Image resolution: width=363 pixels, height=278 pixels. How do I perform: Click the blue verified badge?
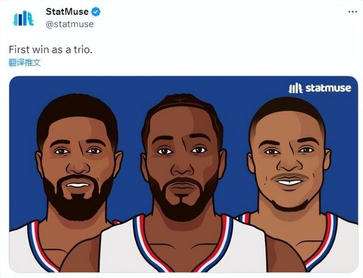(96, 11)
